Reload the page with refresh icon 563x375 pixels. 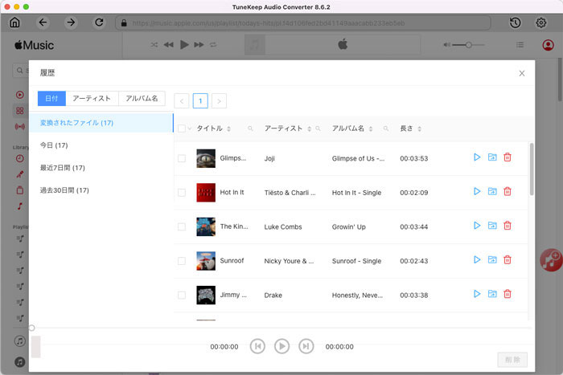(99, 22)
